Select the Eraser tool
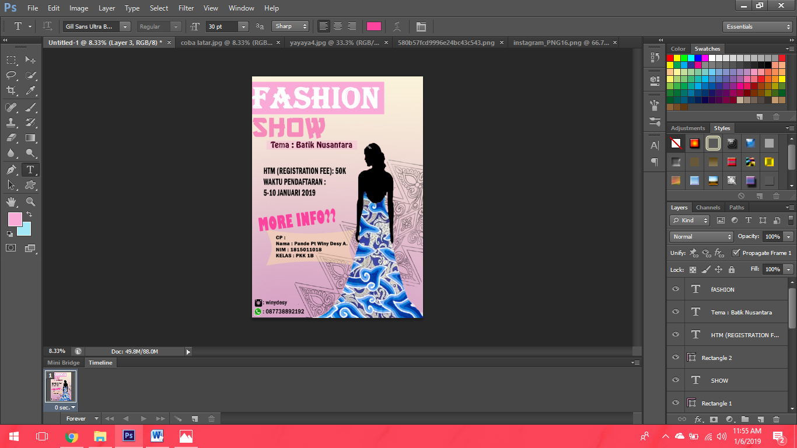This screenshot has width=797, height=448. [11, 138]
